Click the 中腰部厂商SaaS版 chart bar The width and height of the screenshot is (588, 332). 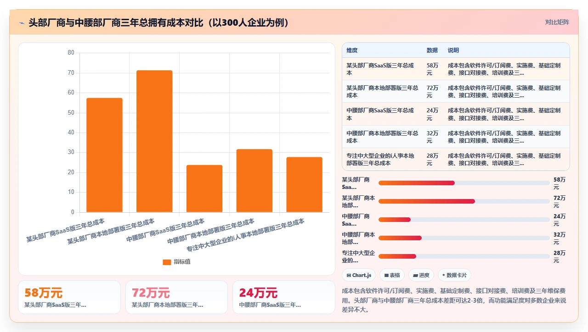point(204,188)
